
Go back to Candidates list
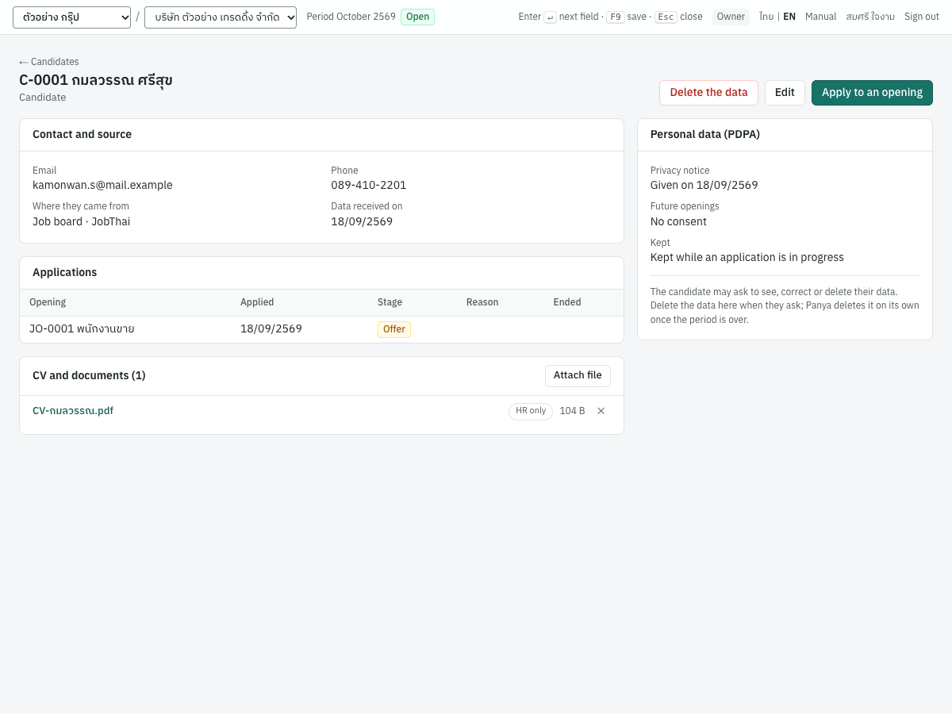[x=49, y=62]
